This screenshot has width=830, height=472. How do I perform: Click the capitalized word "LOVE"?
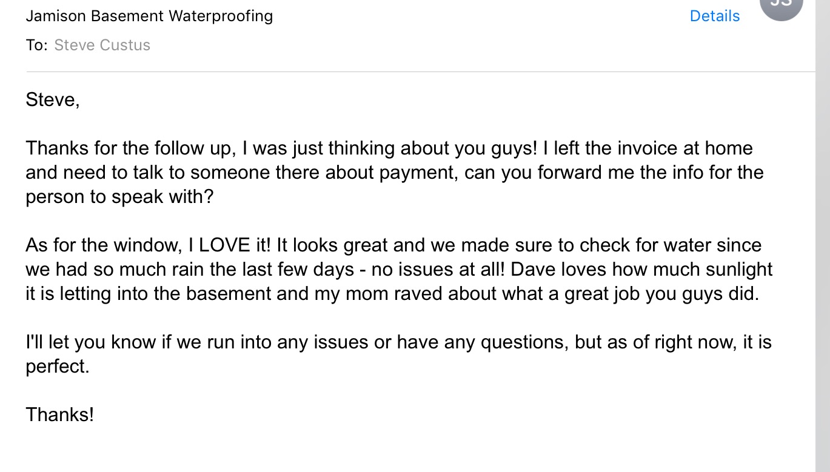pos(224,245)
